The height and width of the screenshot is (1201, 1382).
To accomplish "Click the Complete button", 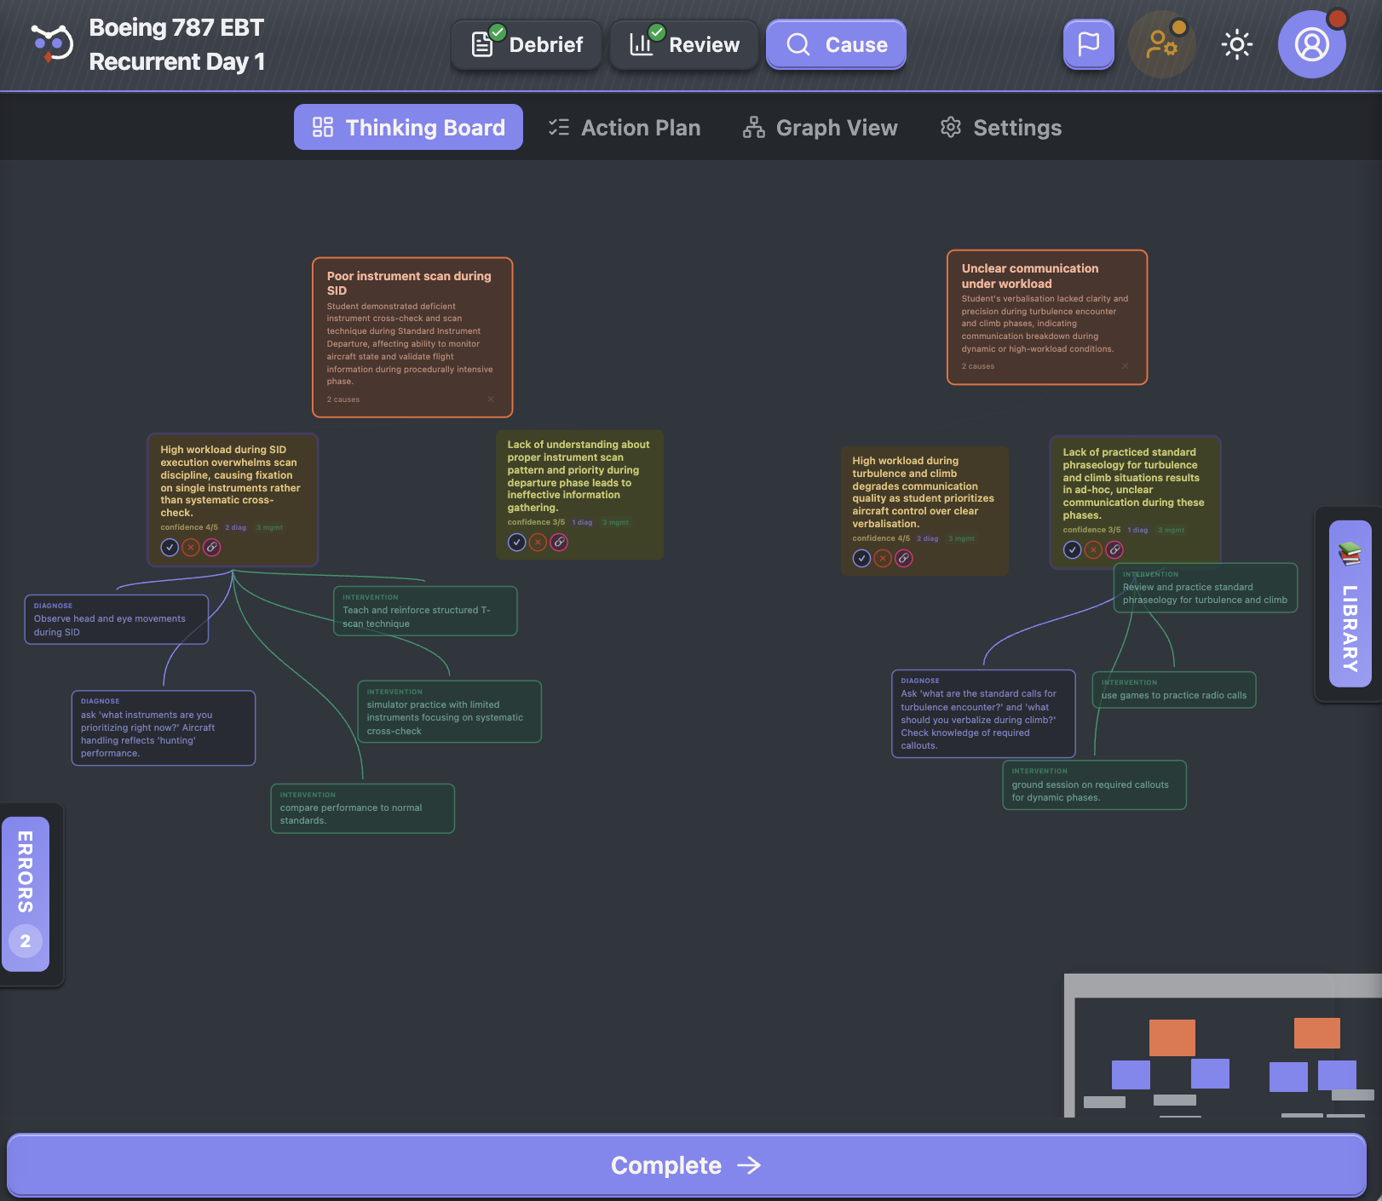I will pos(687,1165).
